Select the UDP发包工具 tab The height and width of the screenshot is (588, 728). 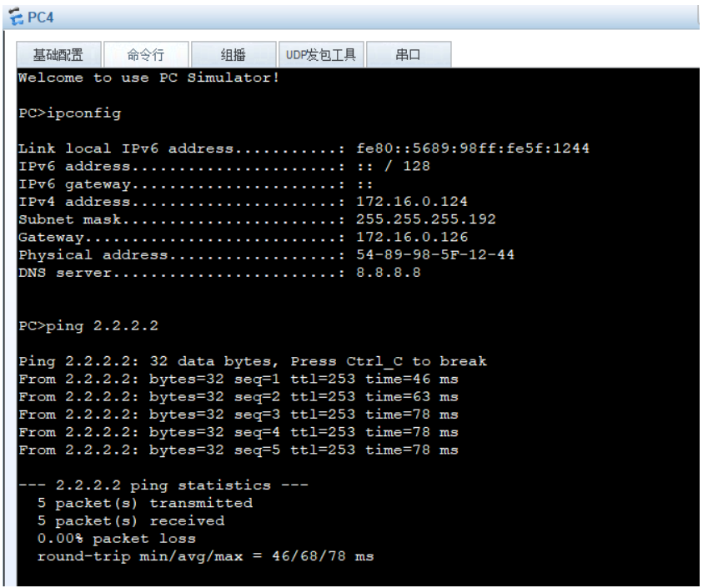321,55
